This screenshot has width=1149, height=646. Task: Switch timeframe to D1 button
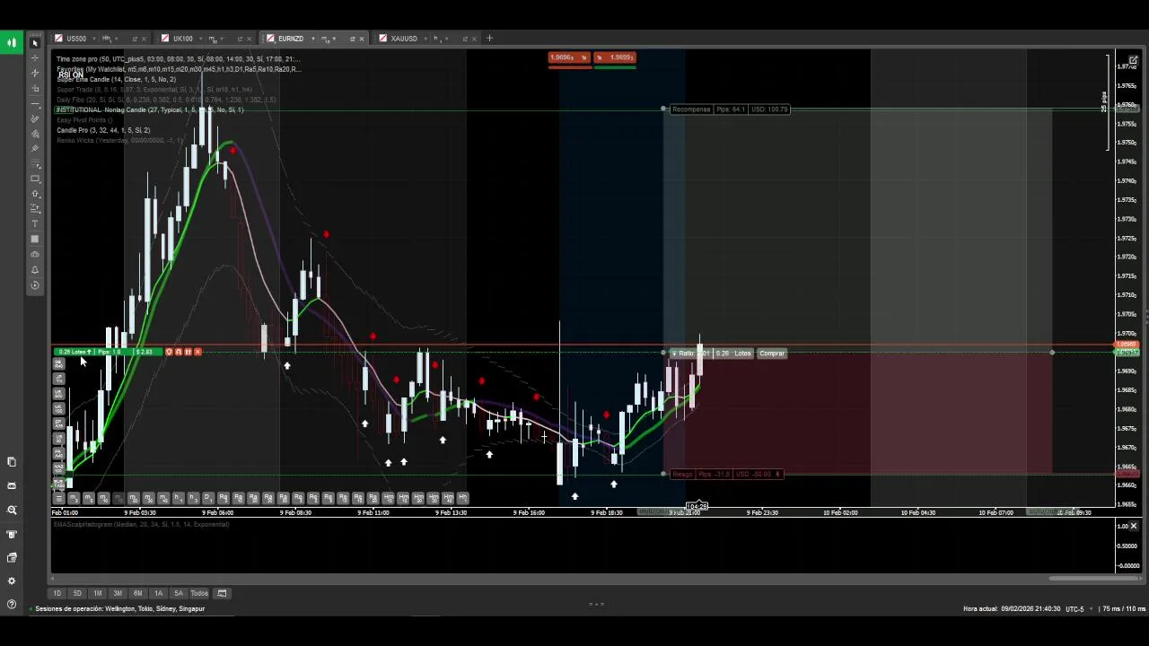pos(207,498)
